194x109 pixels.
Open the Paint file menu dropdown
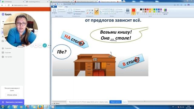[54, 7]
